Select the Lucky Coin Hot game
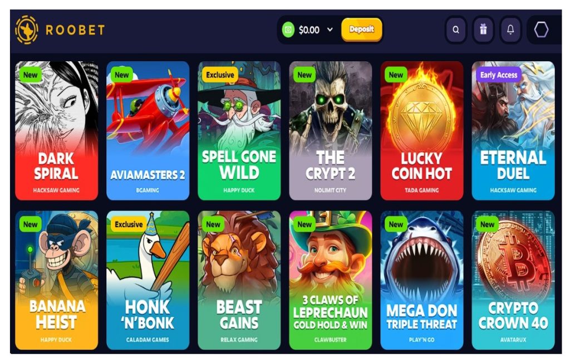Screen dimensions: 570x363 (422, 131)
